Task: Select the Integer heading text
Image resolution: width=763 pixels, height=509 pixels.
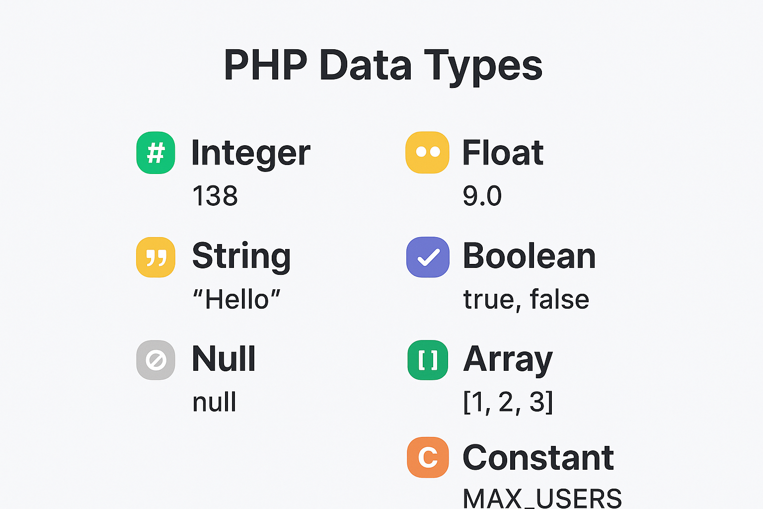Action: [x=250, y=153]
